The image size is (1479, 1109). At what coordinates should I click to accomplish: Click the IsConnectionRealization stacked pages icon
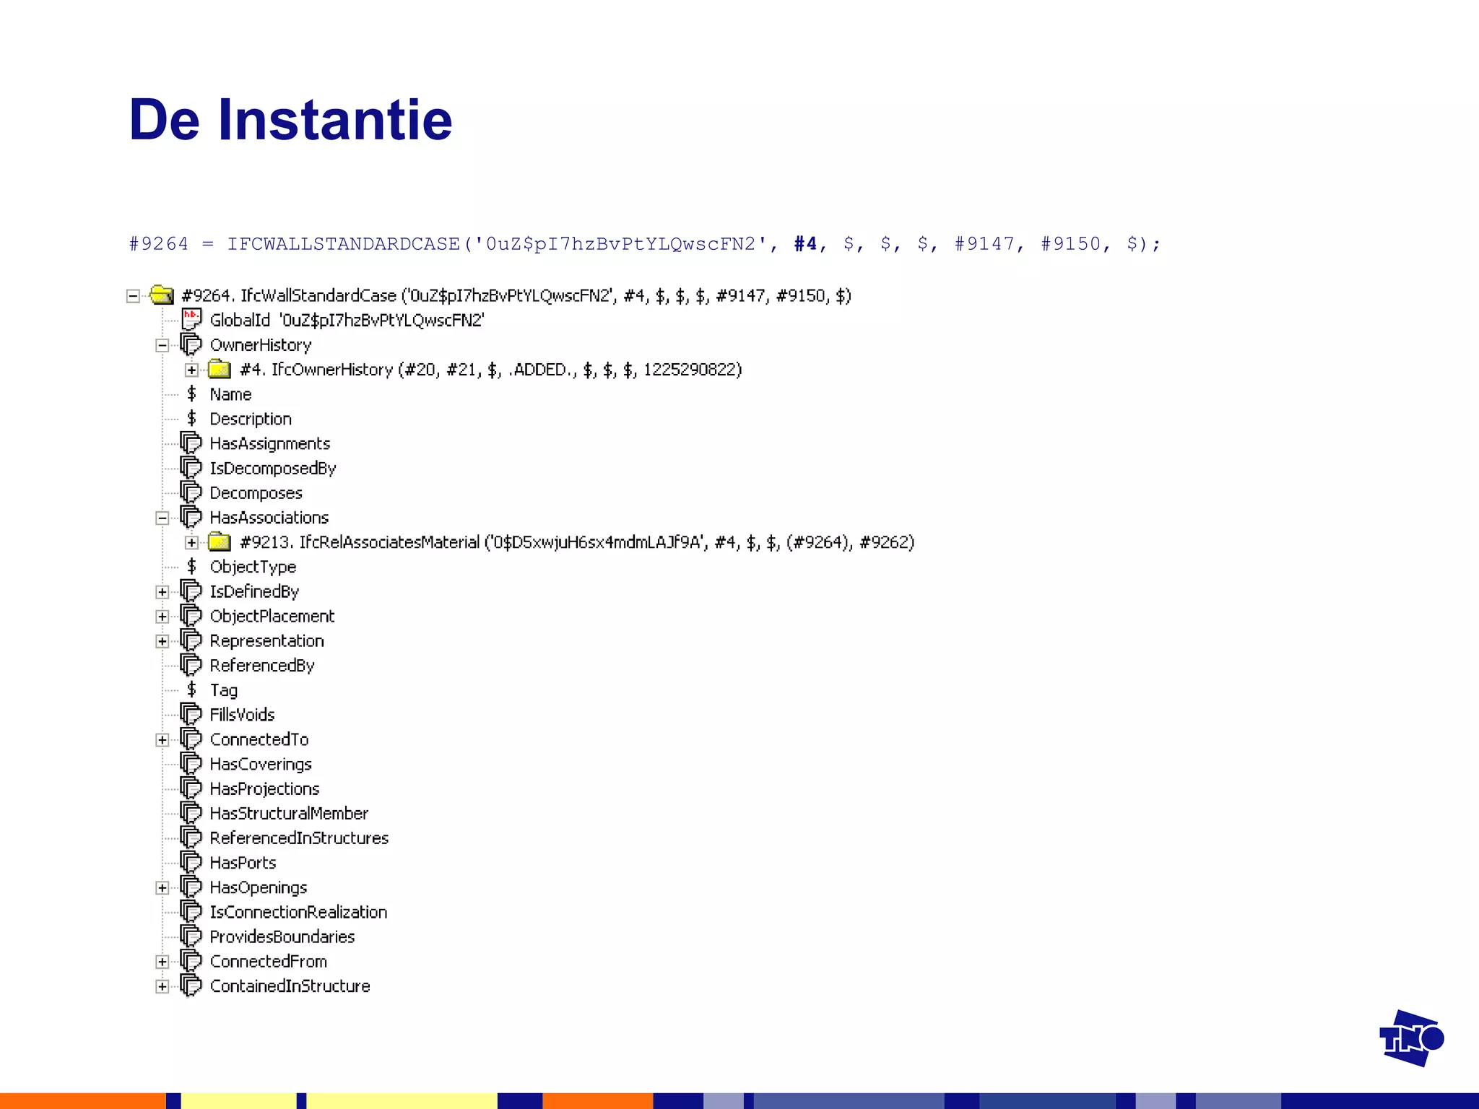pos(191,911)
